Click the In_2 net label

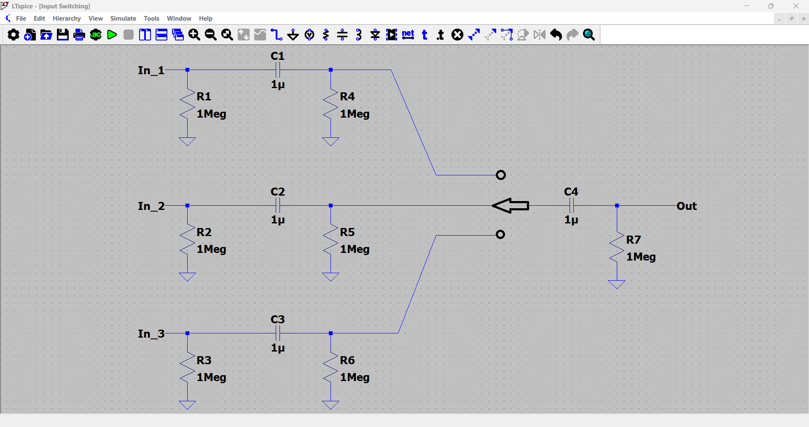(x=151, y=206)
